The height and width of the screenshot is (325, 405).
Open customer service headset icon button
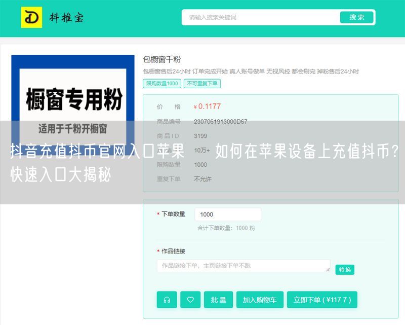[x=167, y=300]
